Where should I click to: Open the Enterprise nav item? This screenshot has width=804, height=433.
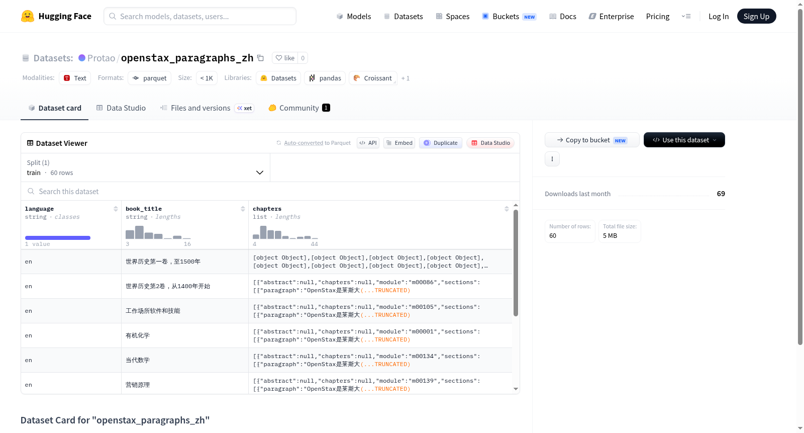(x=611, y=16)
